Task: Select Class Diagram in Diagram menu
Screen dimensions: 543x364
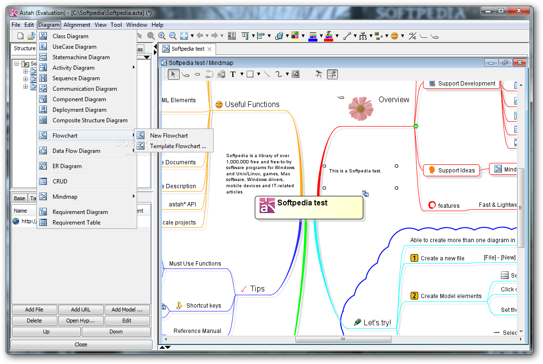Action: point(87,36)
